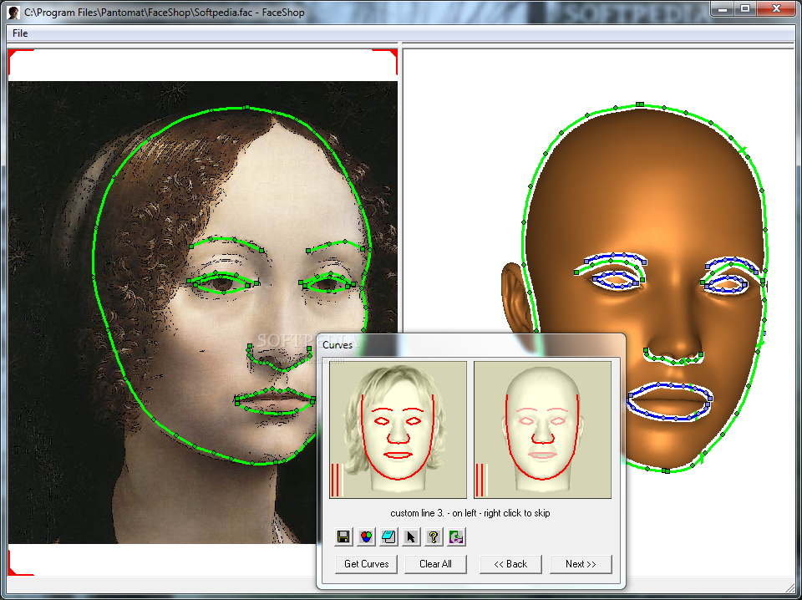The width and height of the screenshot is (802, 600).
Task: Advance with the Next >> button
Action: tap(581, 564)
